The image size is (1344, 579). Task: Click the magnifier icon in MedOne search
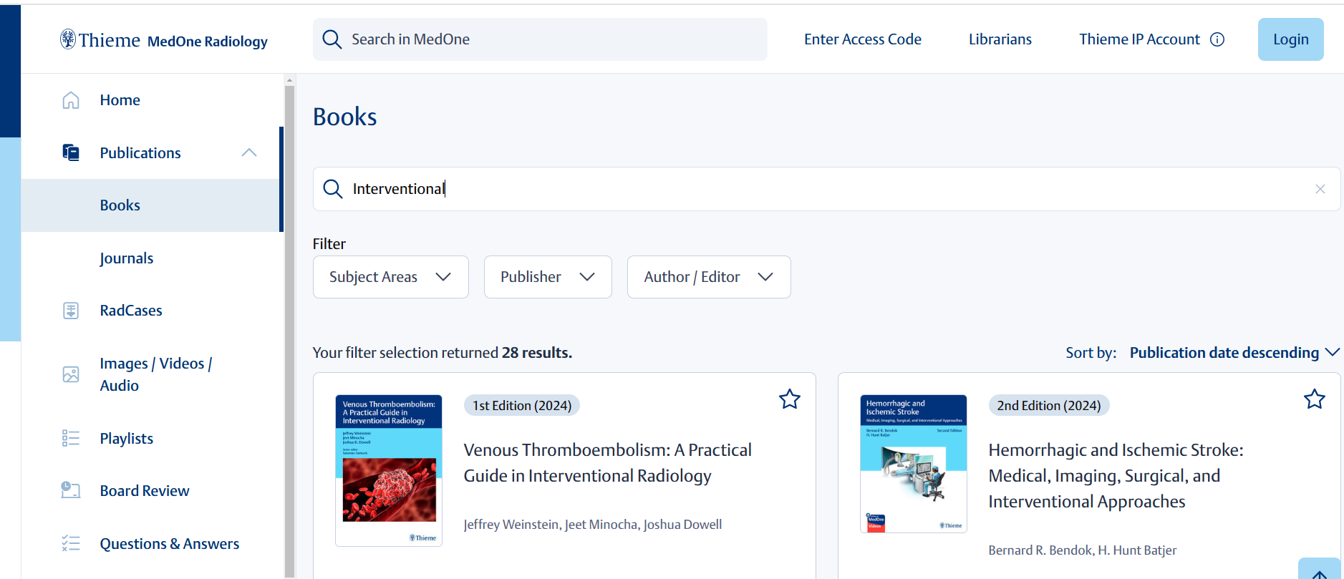[332, 39]
